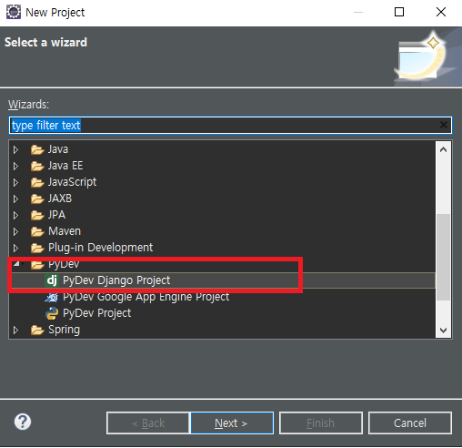Click the Finish button
Screen dimensions: 462x448
pyautogui.click(x=321, y=423)
